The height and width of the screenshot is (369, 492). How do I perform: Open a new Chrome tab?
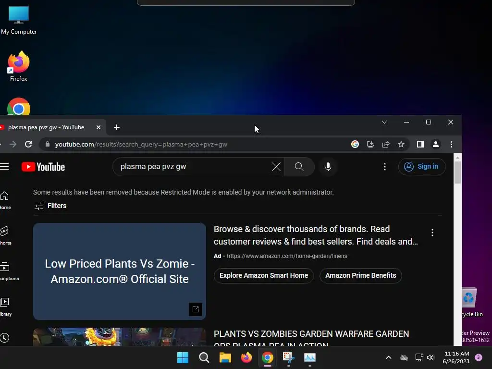tap(117, 127)
